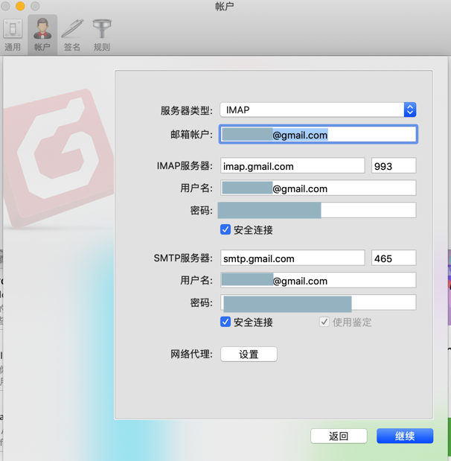Click the IMAP 密码 password field

[319, 210]
